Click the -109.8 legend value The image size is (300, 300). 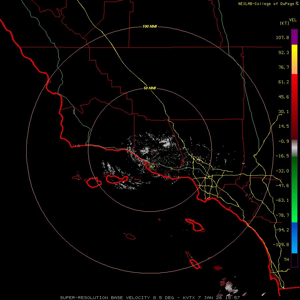(281, 245)
